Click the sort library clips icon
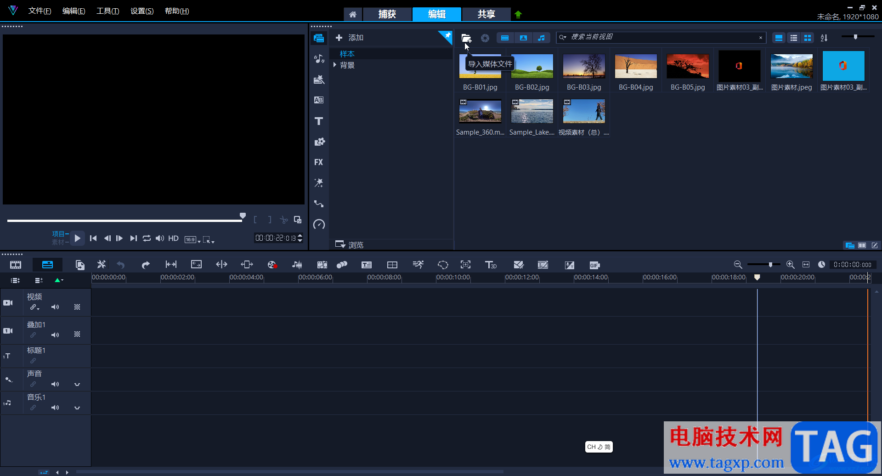This screenshot has height=476, width=882. tap(824, 38)
